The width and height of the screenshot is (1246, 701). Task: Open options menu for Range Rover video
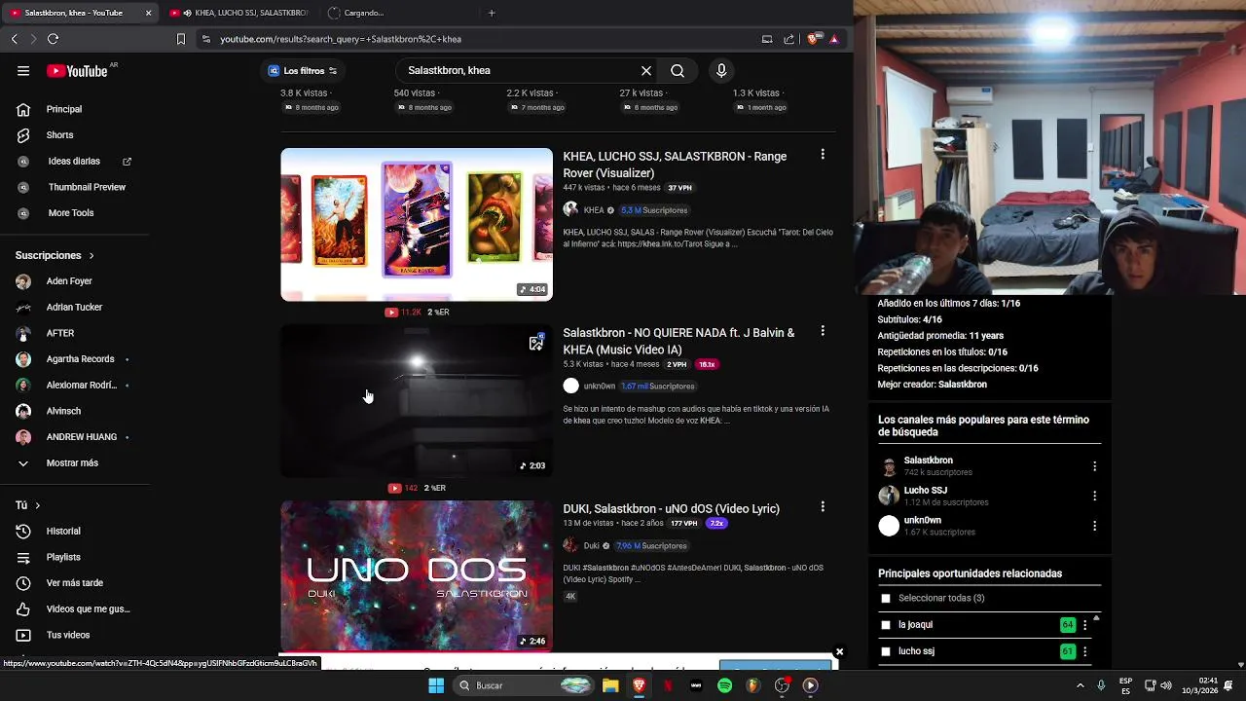pyautogui.click(x=823, y=155)
